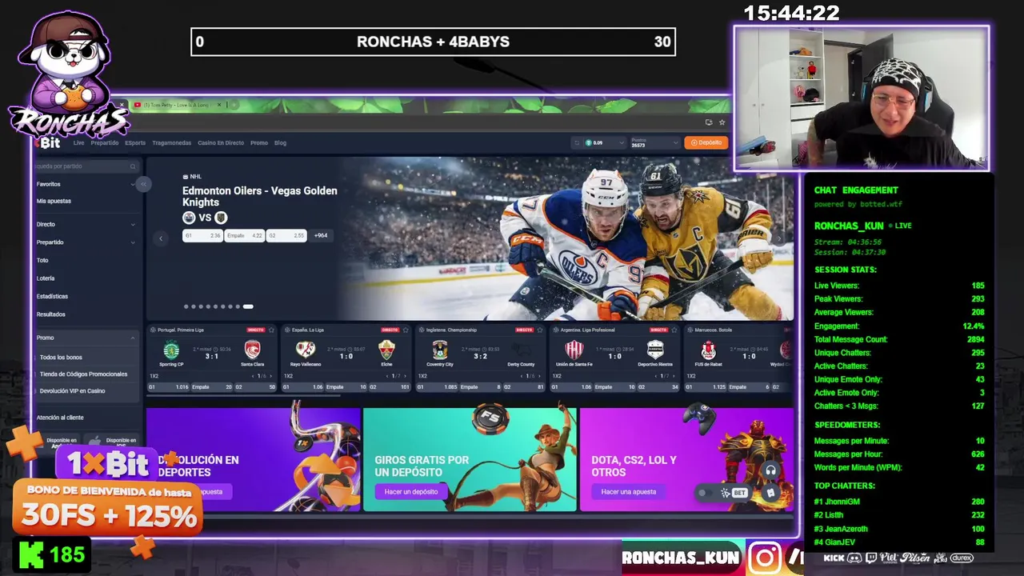The image size is (1024, 576).
Task: Bet Empate 4.22 in NHL banner
Action: point(244,236)
